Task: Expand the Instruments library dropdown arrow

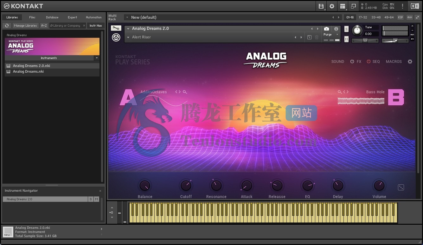Action: pyautogui.click(x=97, y=58)
